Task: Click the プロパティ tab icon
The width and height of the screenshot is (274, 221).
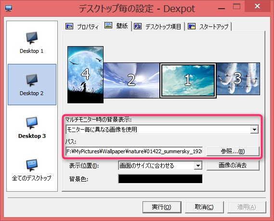Action: click(69, 26)
